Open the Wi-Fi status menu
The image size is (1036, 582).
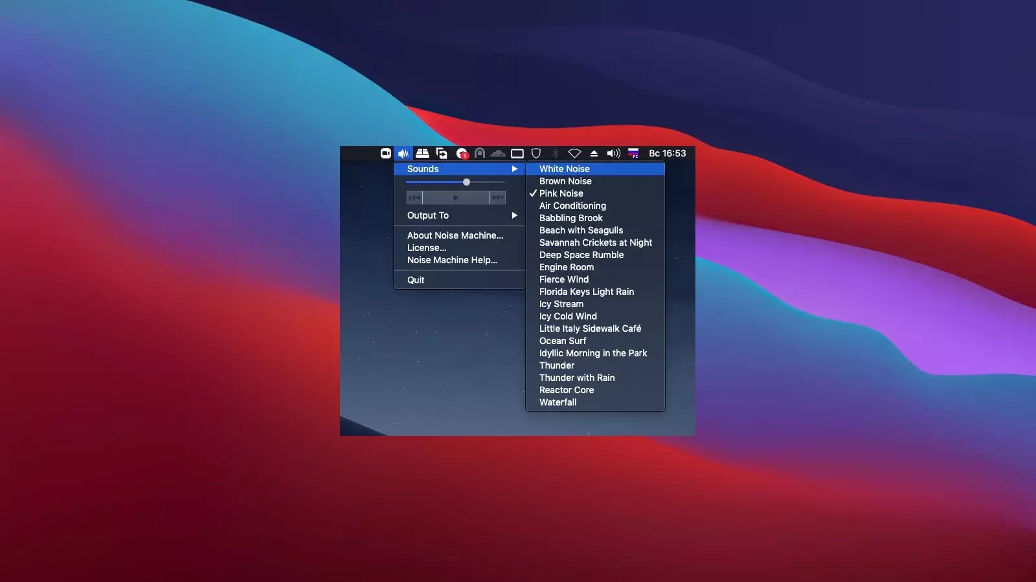pos(574,153)
